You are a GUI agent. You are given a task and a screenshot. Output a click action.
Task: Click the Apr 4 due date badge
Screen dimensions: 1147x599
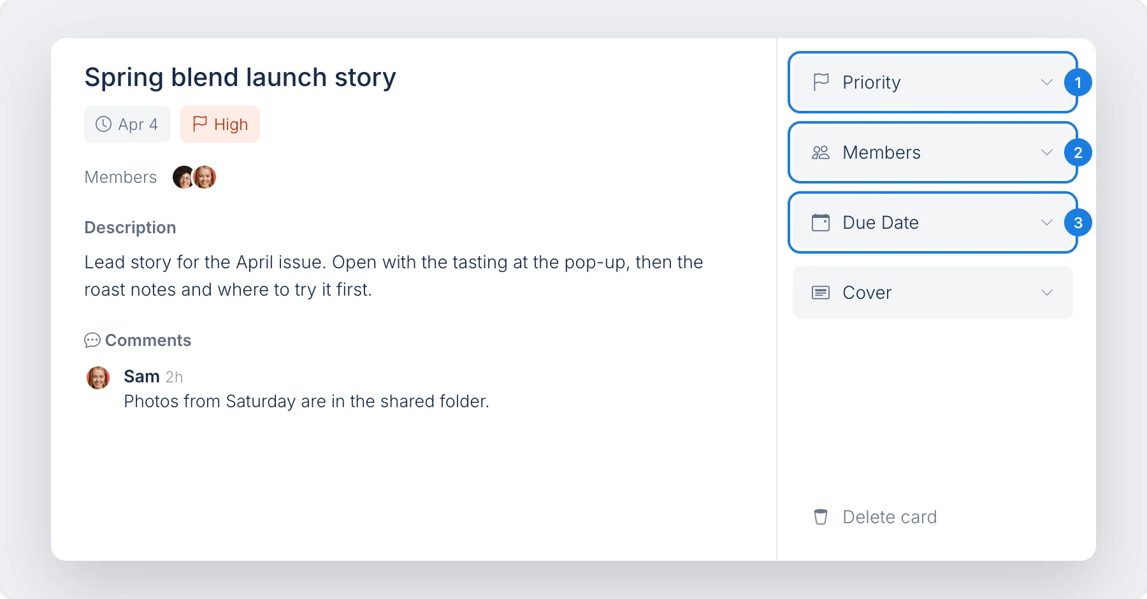point(127,124)
